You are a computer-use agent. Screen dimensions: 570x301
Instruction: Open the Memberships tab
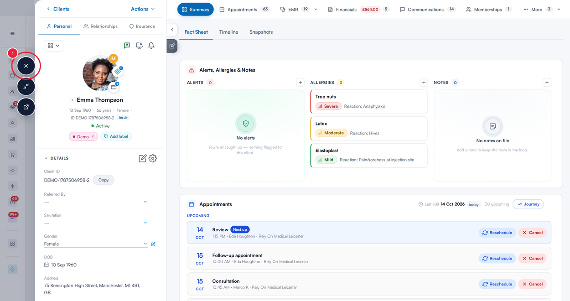[488, 10]
